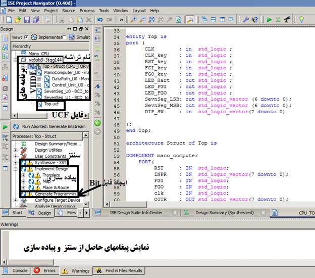
Task: Click the Warnings panel horizontal scrollbar
Action: coord(30,262)
